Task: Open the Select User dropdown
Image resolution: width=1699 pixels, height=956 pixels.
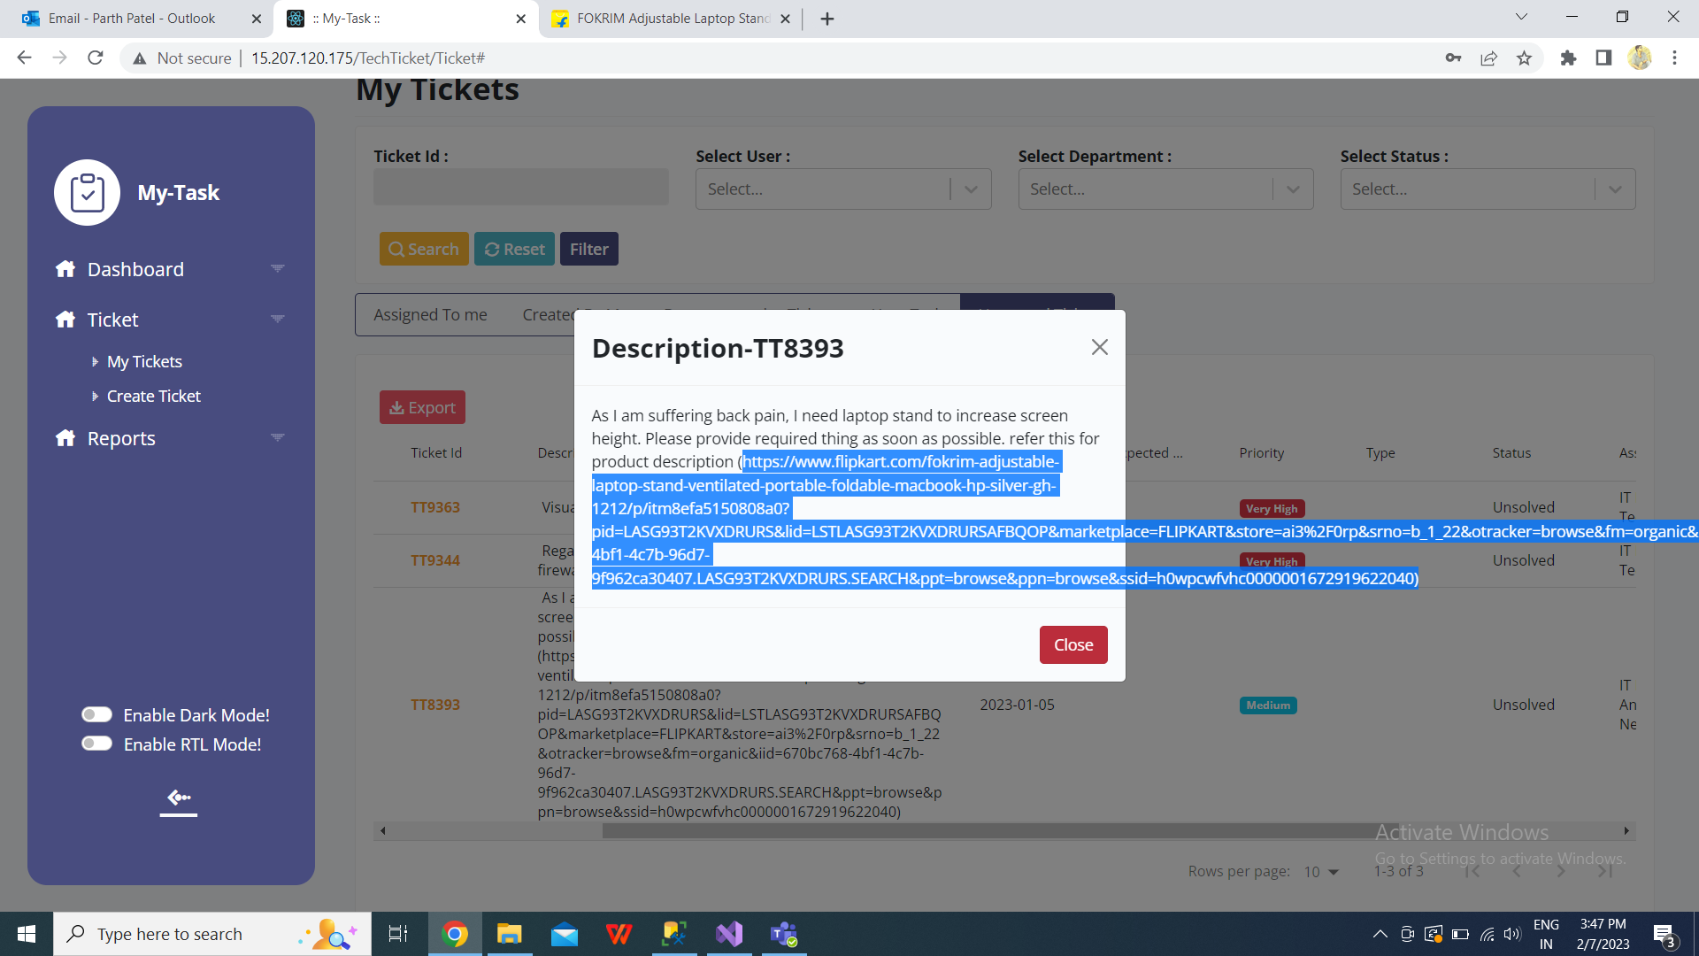Action: click(843, 189)
